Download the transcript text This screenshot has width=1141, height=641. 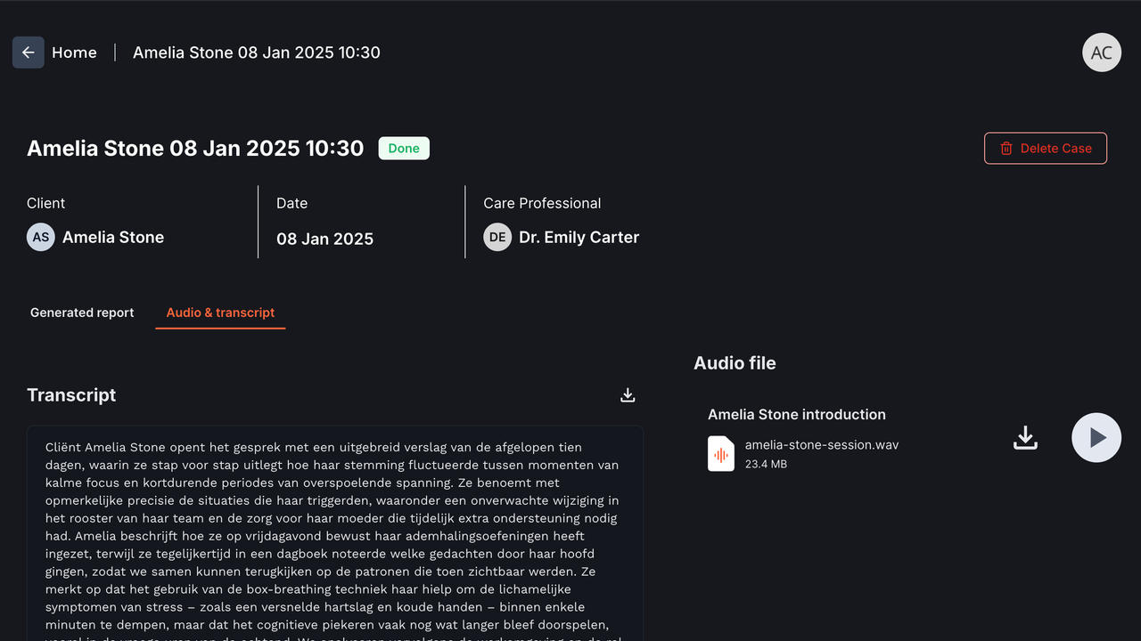coord(628,395)
